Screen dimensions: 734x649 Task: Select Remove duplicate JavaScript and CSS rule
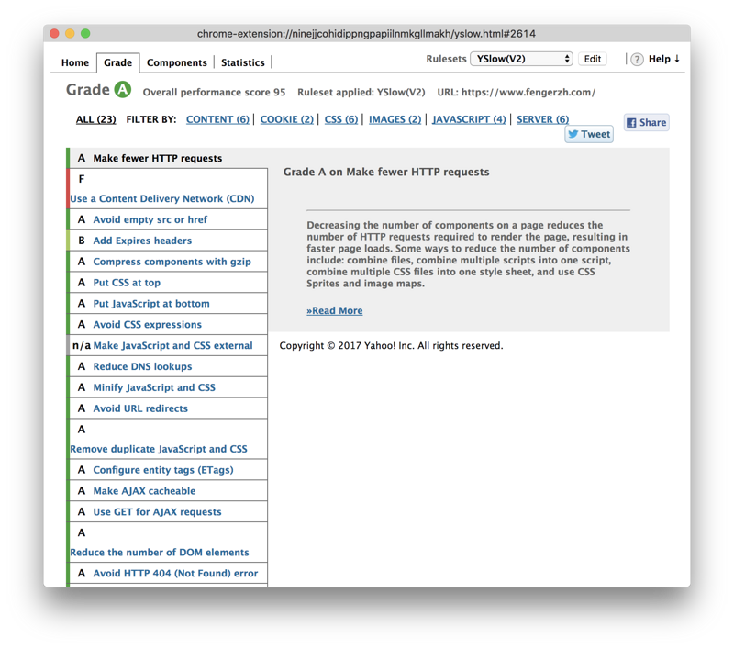[x=168, y=439]
